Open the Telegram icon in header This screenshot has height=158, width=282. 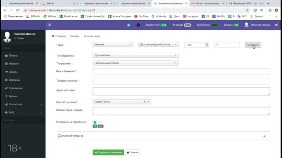click(x=129, y=25)
